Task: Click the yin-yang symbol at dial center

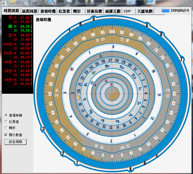Action: [112, 94]
